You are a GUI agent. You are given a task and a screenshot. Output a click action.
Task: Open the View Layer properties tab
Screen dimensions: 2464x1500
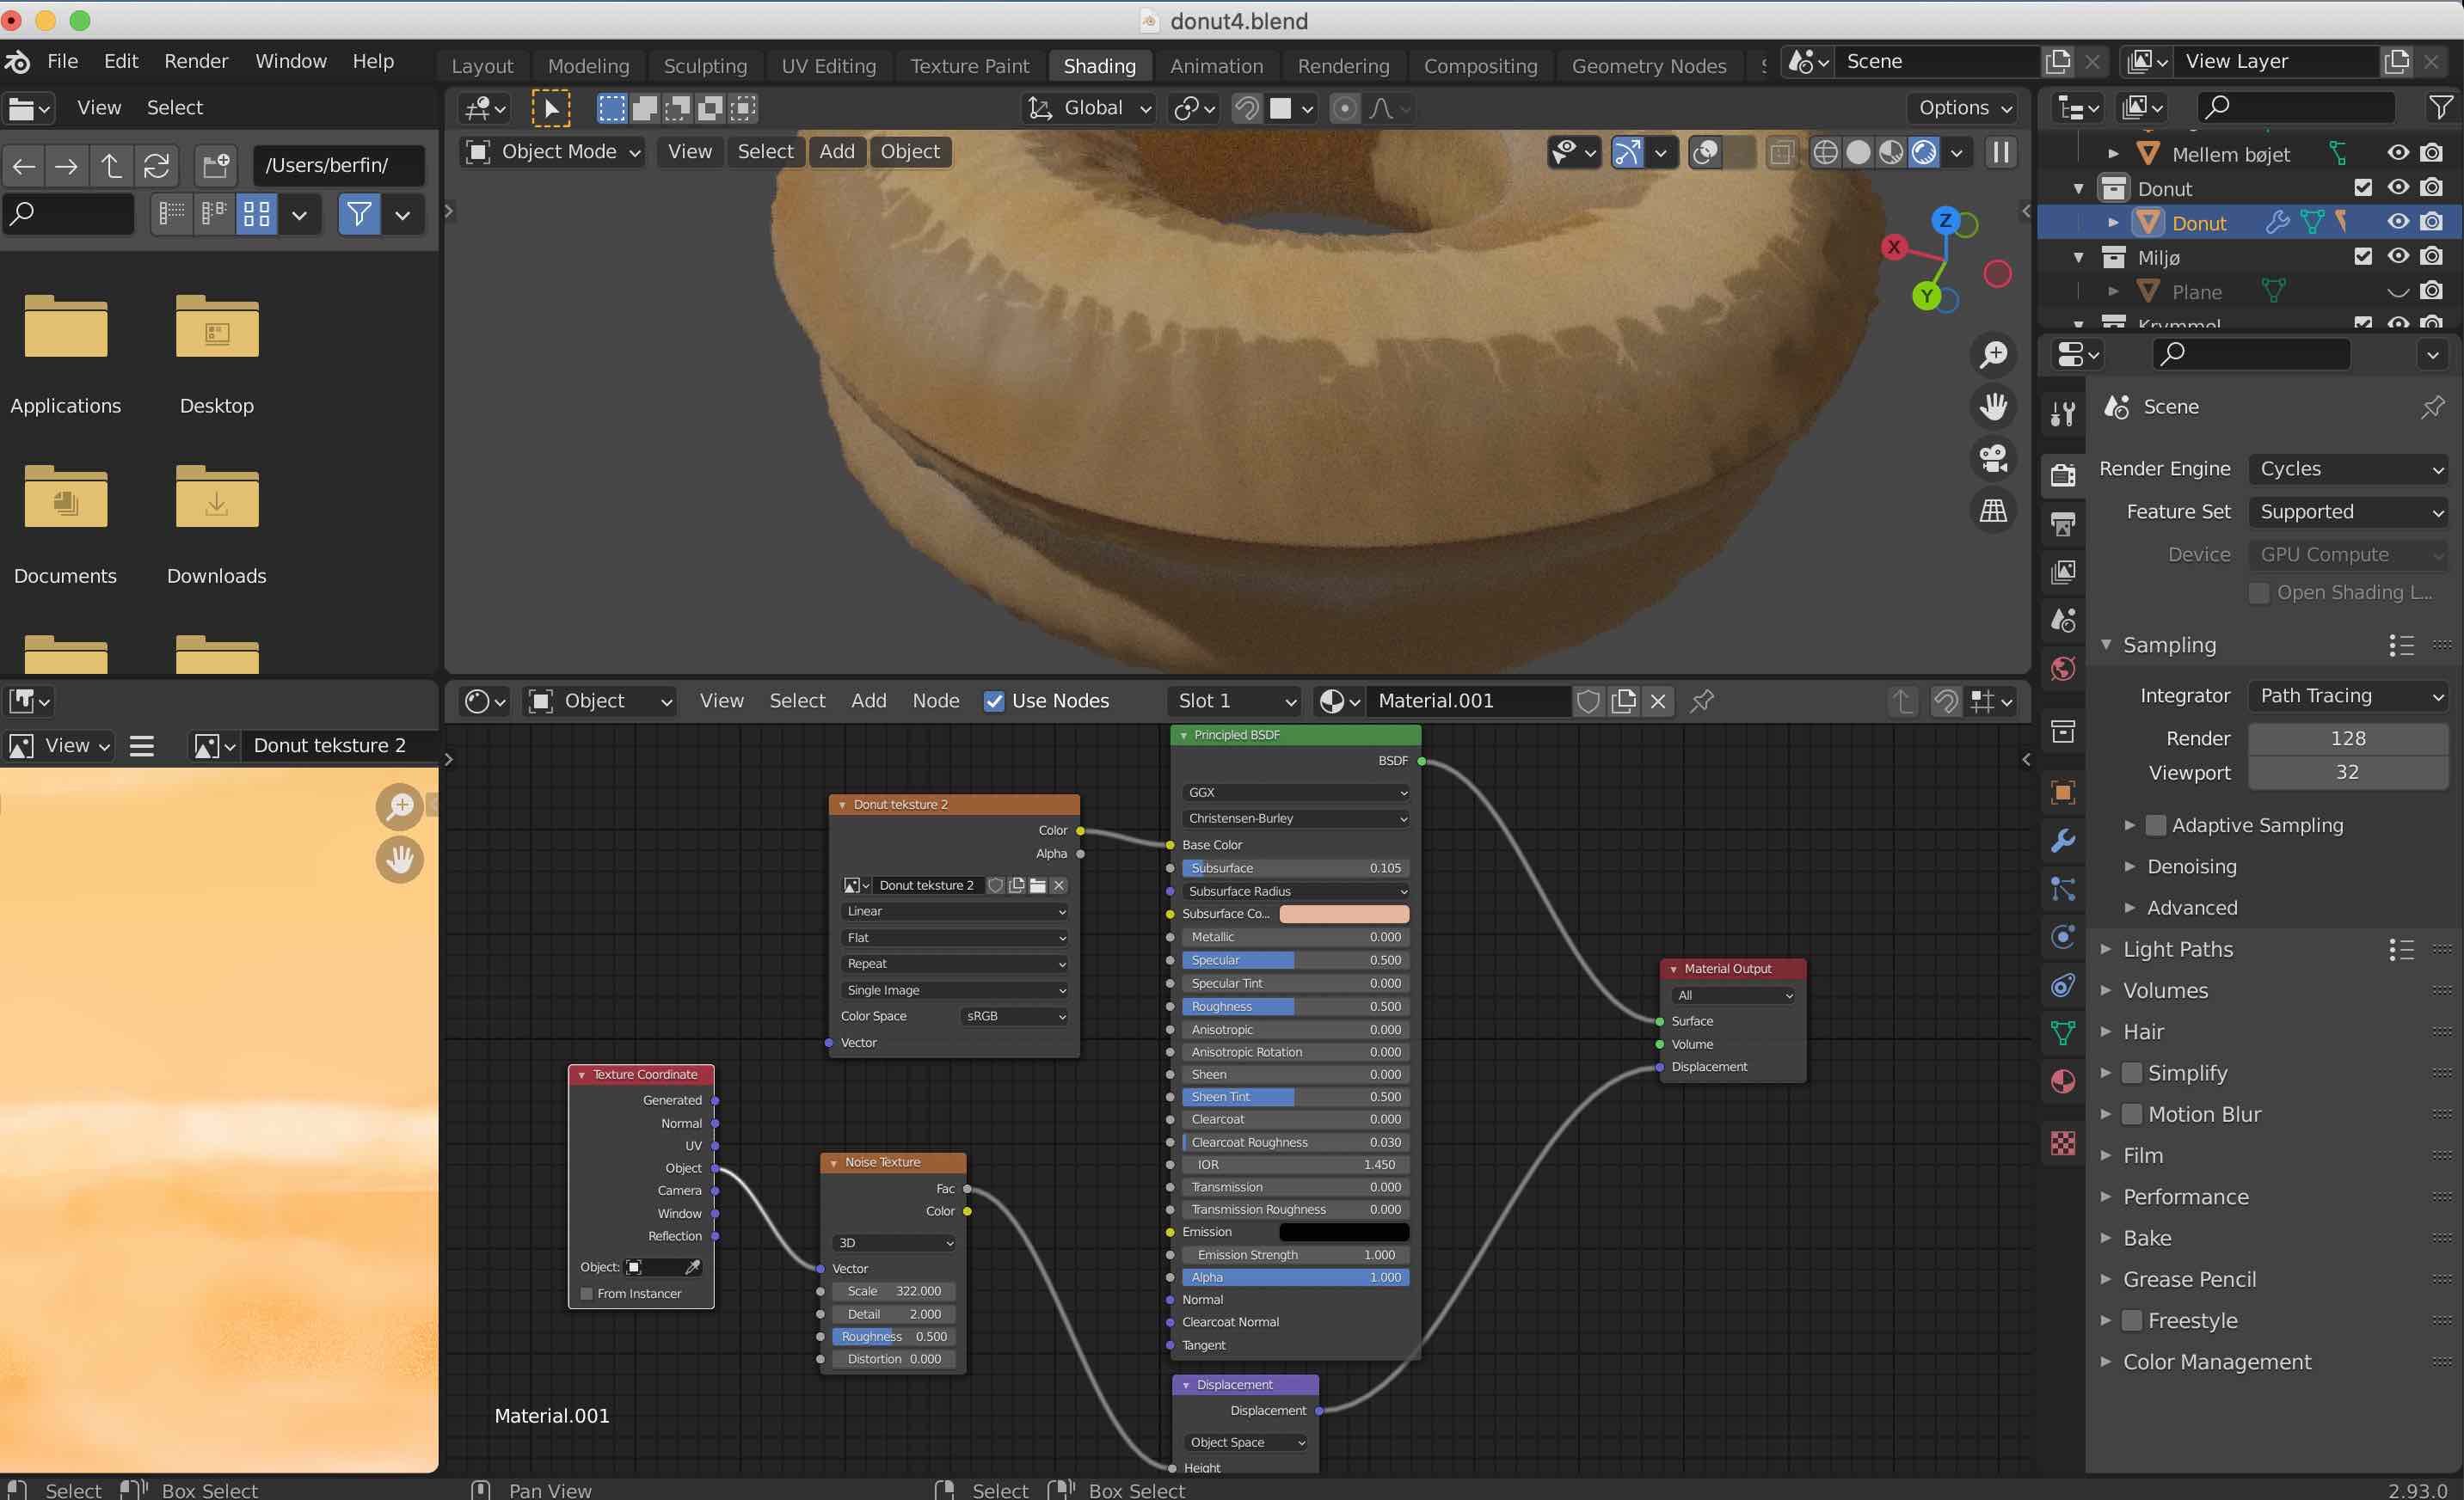coord(2063,572)
